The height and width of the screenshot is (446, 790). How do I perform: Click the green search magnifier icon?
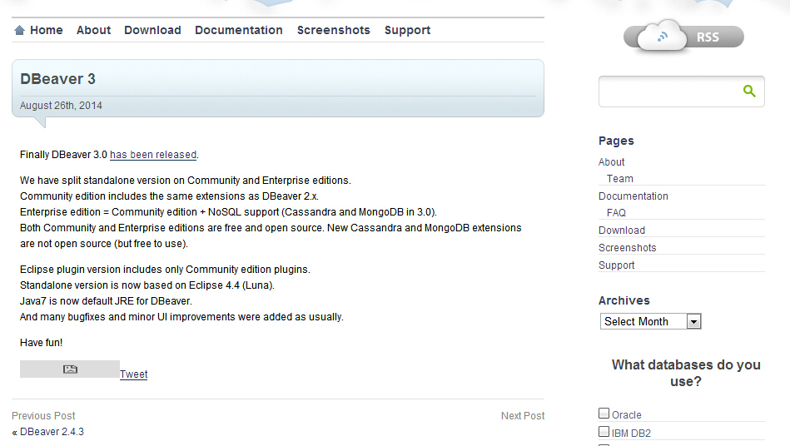coord(749,92)
